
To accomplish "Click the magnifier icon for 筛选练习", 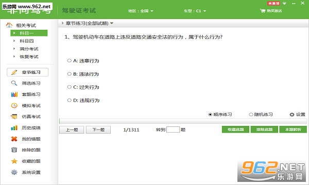I will (14, 83).
